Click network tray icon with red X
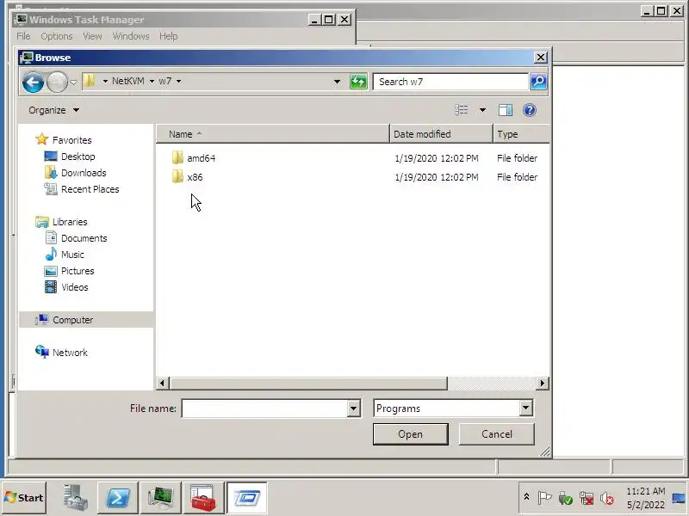The image size is (689, 516). (x=587, y=498)
